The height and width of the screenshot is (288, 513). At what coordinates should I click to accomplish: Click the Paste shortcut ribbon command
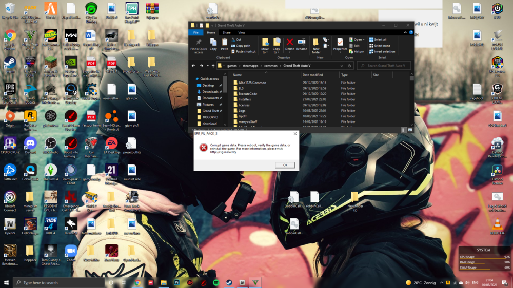[243, 51]
